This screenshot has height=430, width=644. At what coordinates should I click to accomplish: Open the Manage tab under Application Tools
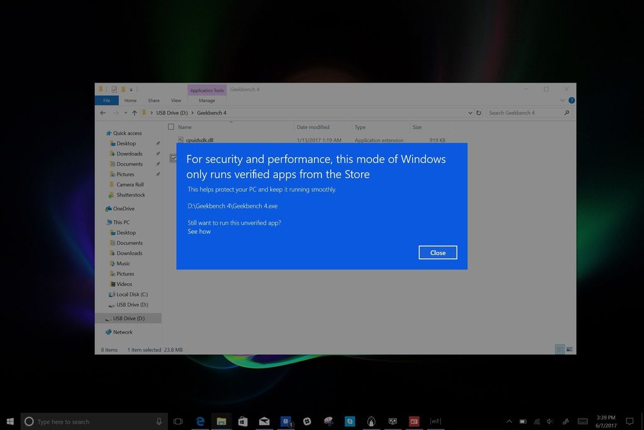(x=207, y=100)
